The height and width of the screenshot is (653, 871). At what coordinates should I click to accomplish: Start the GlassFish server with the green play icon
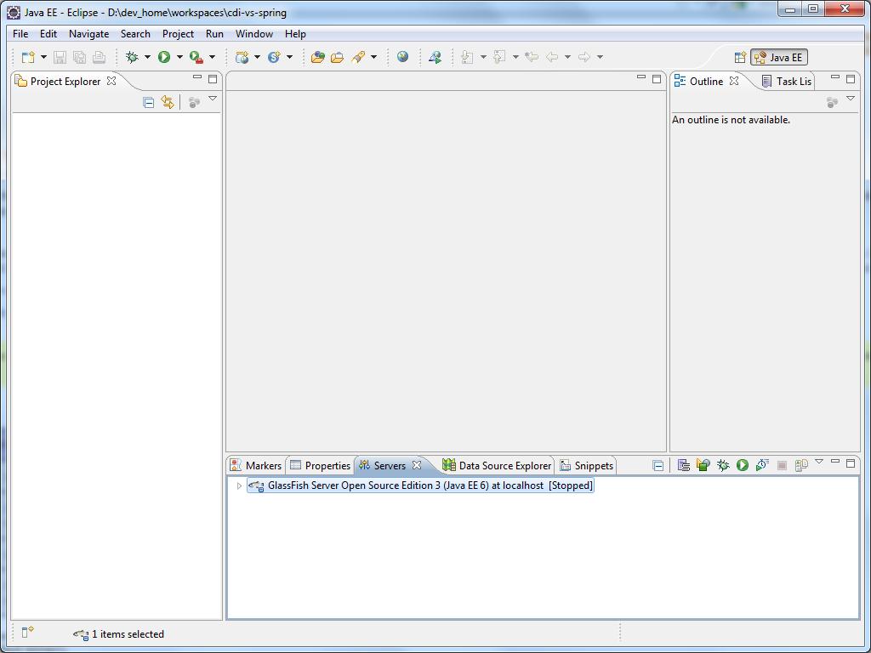(x=742, y=465)
